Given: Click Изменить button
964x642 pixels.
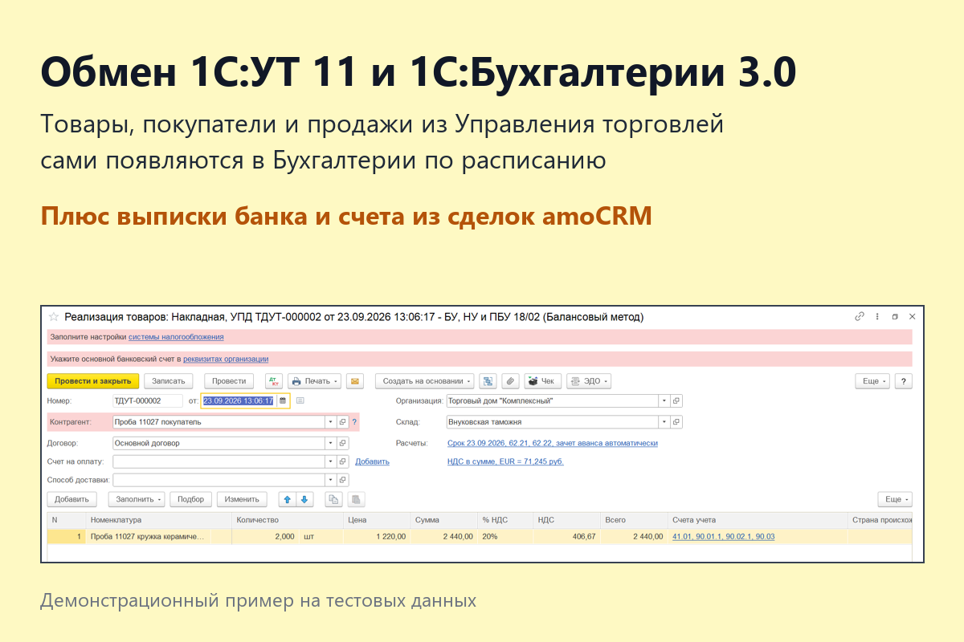Looking at the screenshot, I should 242,499.
